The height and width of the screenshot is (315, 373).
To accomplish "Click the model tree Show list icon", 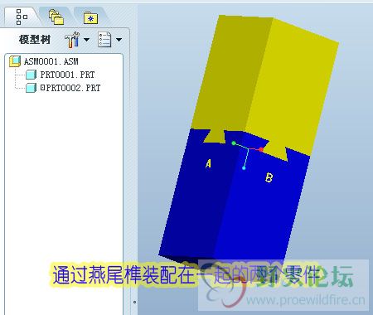I will click(x=104, y=40).
